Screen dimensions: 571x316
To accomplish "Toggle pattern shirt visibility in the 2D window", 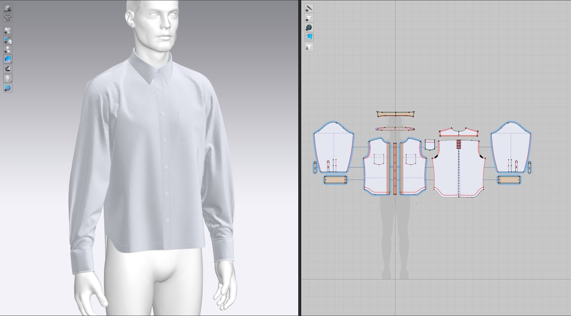I will (309, 18).
